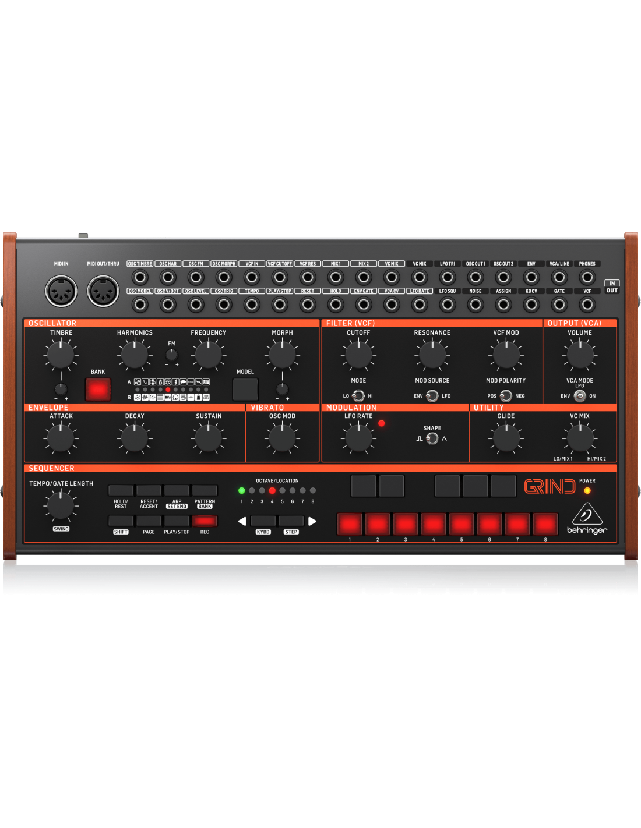This screenshot has width=641, height=828.
Task: Click the VCF CUTOFF patch jack
Action: (x=280, y=277)
